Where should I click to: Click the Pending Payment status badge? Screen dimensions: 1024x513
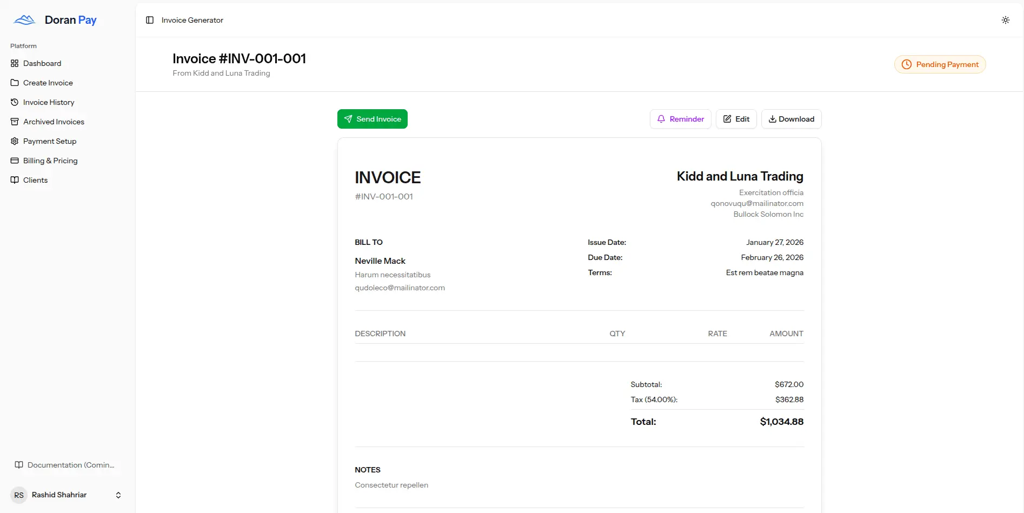[x=940, y=64]
